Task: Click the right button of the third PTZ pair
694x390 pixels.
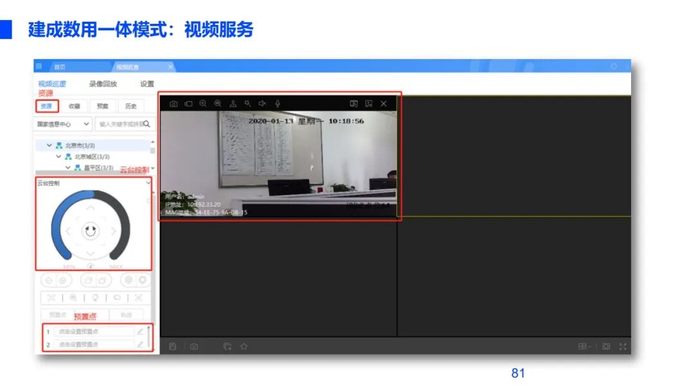Action: tap(143, 280)
